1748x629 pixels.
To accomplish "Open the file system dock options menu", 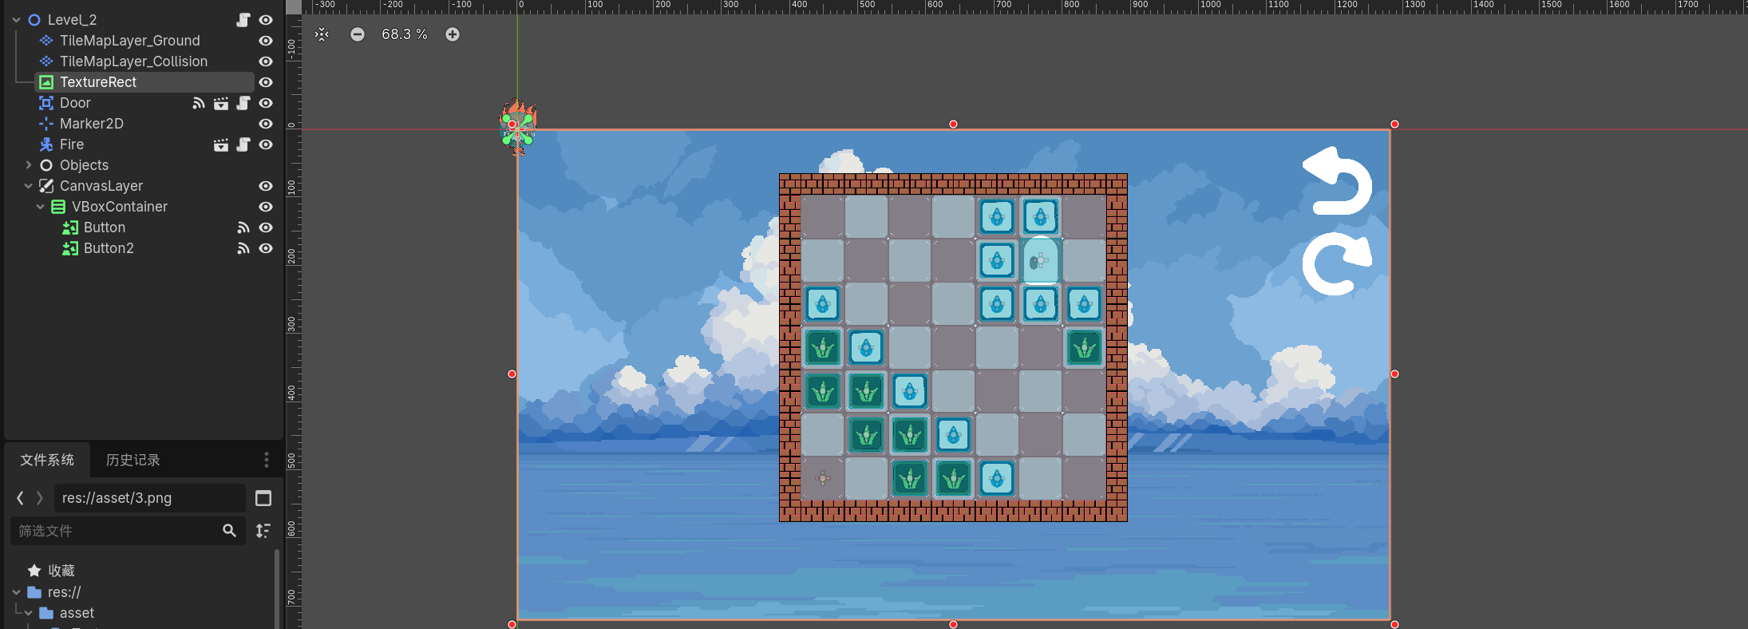I will (x=267, y=460).
